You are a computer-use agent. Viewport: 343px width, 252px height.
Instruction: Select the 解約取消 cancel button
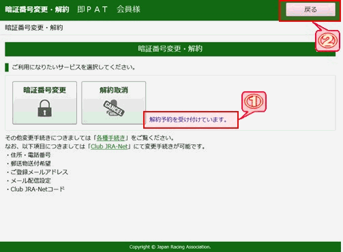[114, 103]
